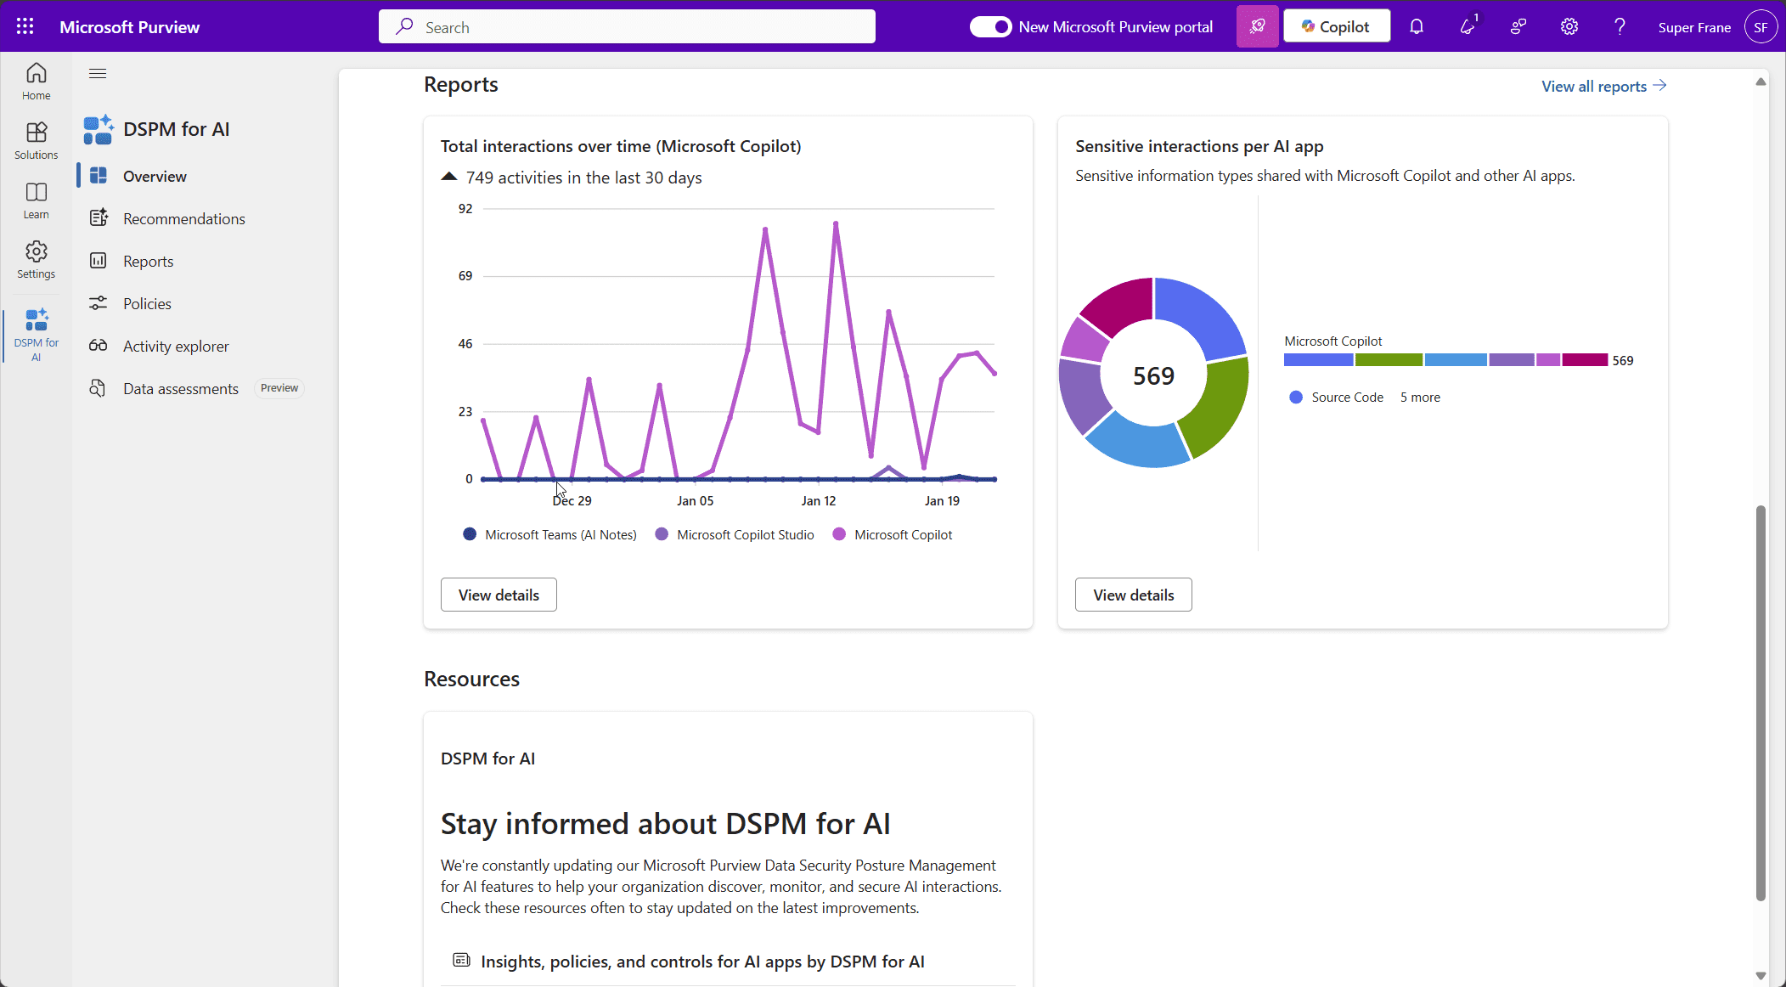The image size is (1786, 987).
Task: Open the Learn icon in rail
Action: pyautogui.click(x=36, y=200)
